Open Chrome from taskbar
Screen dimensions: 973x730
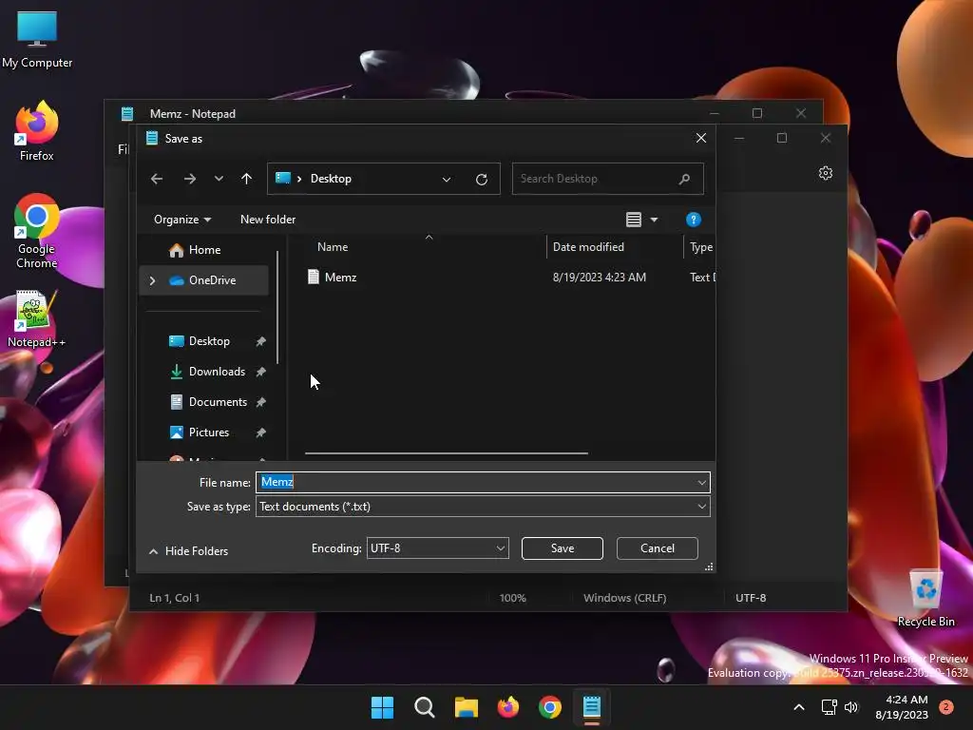coord(550,707)
